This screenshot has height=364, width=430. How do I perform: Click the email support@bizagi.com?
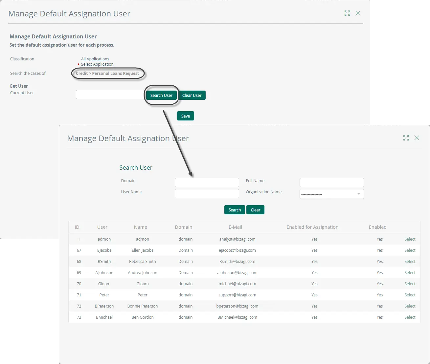[x=237, y=295]
